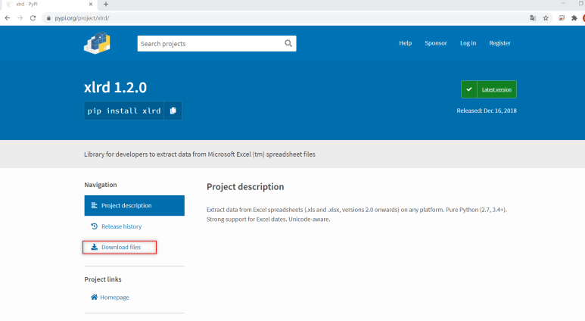Click the address bar URL
585x321 pixels.
tap(82, 18)
